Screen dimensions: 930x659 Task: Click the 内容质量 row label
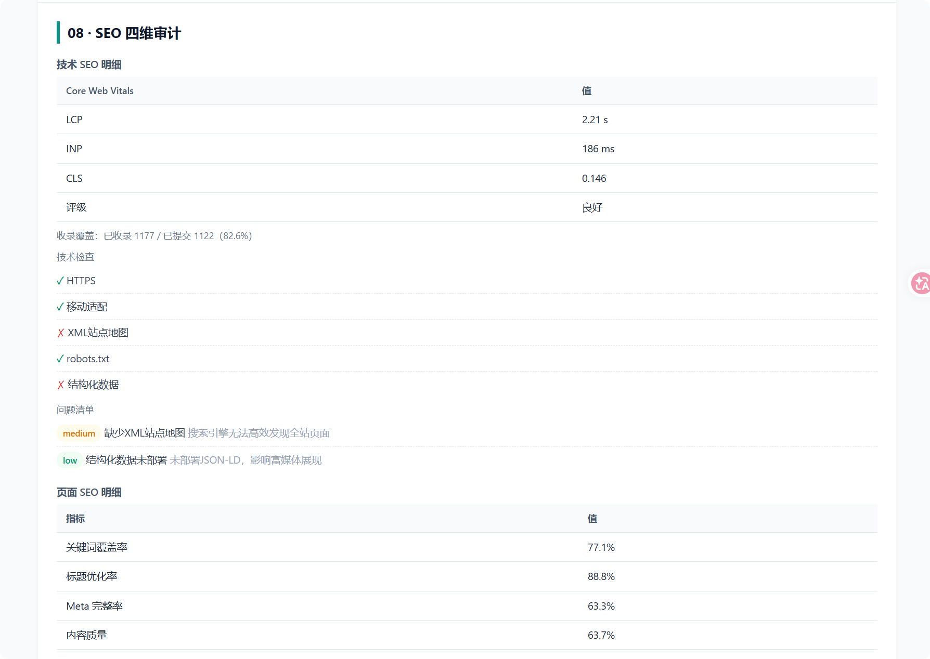point(87,635)
